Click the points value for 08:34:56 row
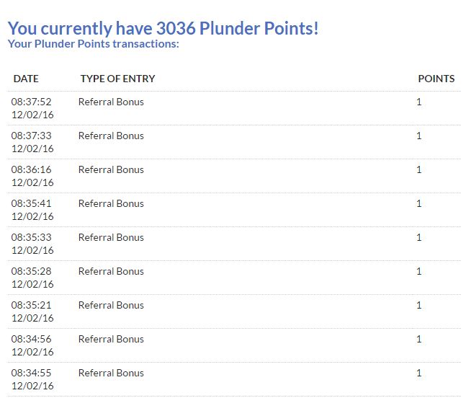 click(419, 340)
